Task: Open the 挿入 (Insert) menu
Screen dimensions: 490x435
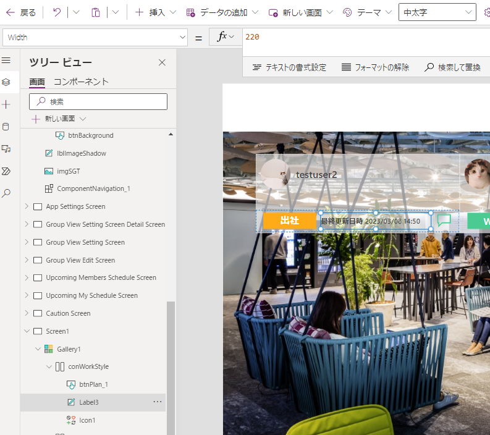Action: 155,12
